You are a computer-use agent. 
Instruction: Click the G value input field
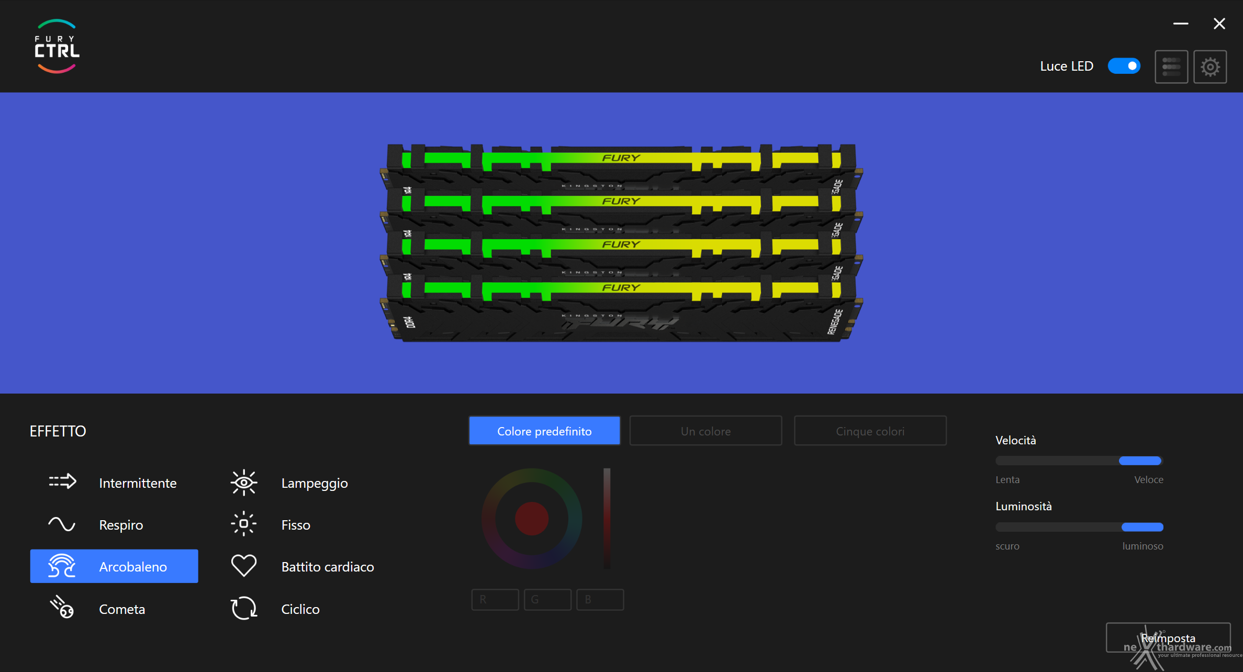pos(547,599)
